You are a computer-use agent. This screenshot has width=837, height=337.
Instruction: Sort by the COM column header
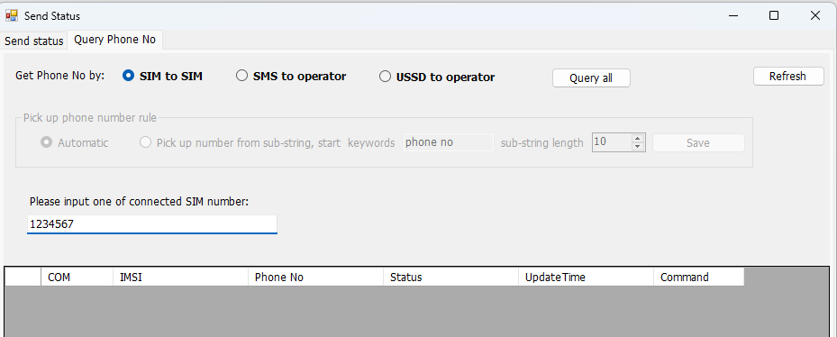(77, 278)
